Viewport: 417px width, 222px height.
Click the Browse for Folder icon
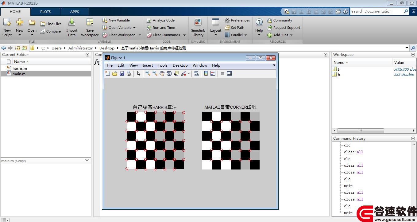pos(25,48)
